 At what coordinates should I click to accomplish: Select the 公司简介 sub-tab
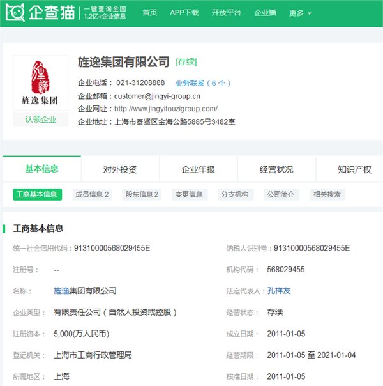tap(281, 194)
